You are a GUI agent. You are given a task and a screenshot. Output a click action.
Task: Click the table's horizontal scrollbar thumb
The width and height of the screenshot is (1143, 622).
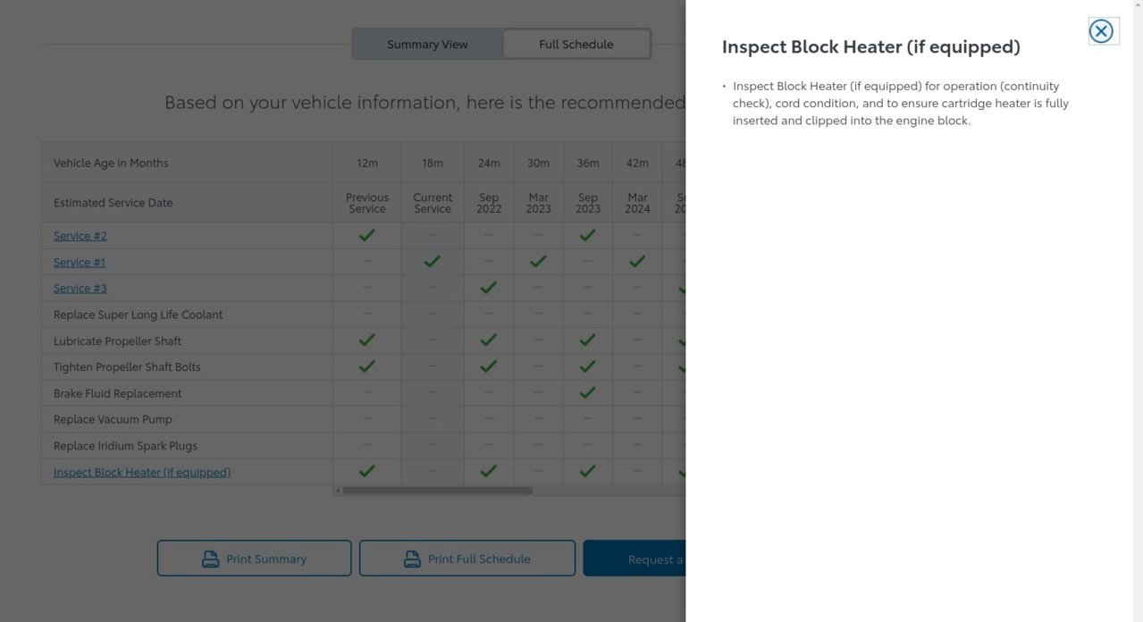point(438,490)
